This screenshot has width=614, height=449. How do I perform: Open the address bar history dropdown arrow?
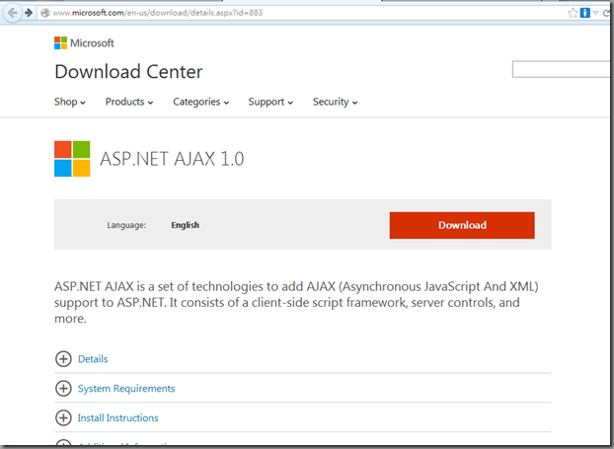(597, 13)
